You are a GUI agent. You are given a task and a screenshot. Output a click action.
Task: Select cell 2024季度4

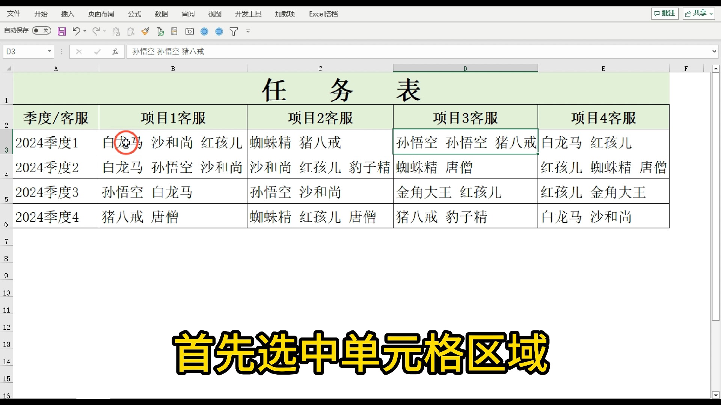(56, 216)
